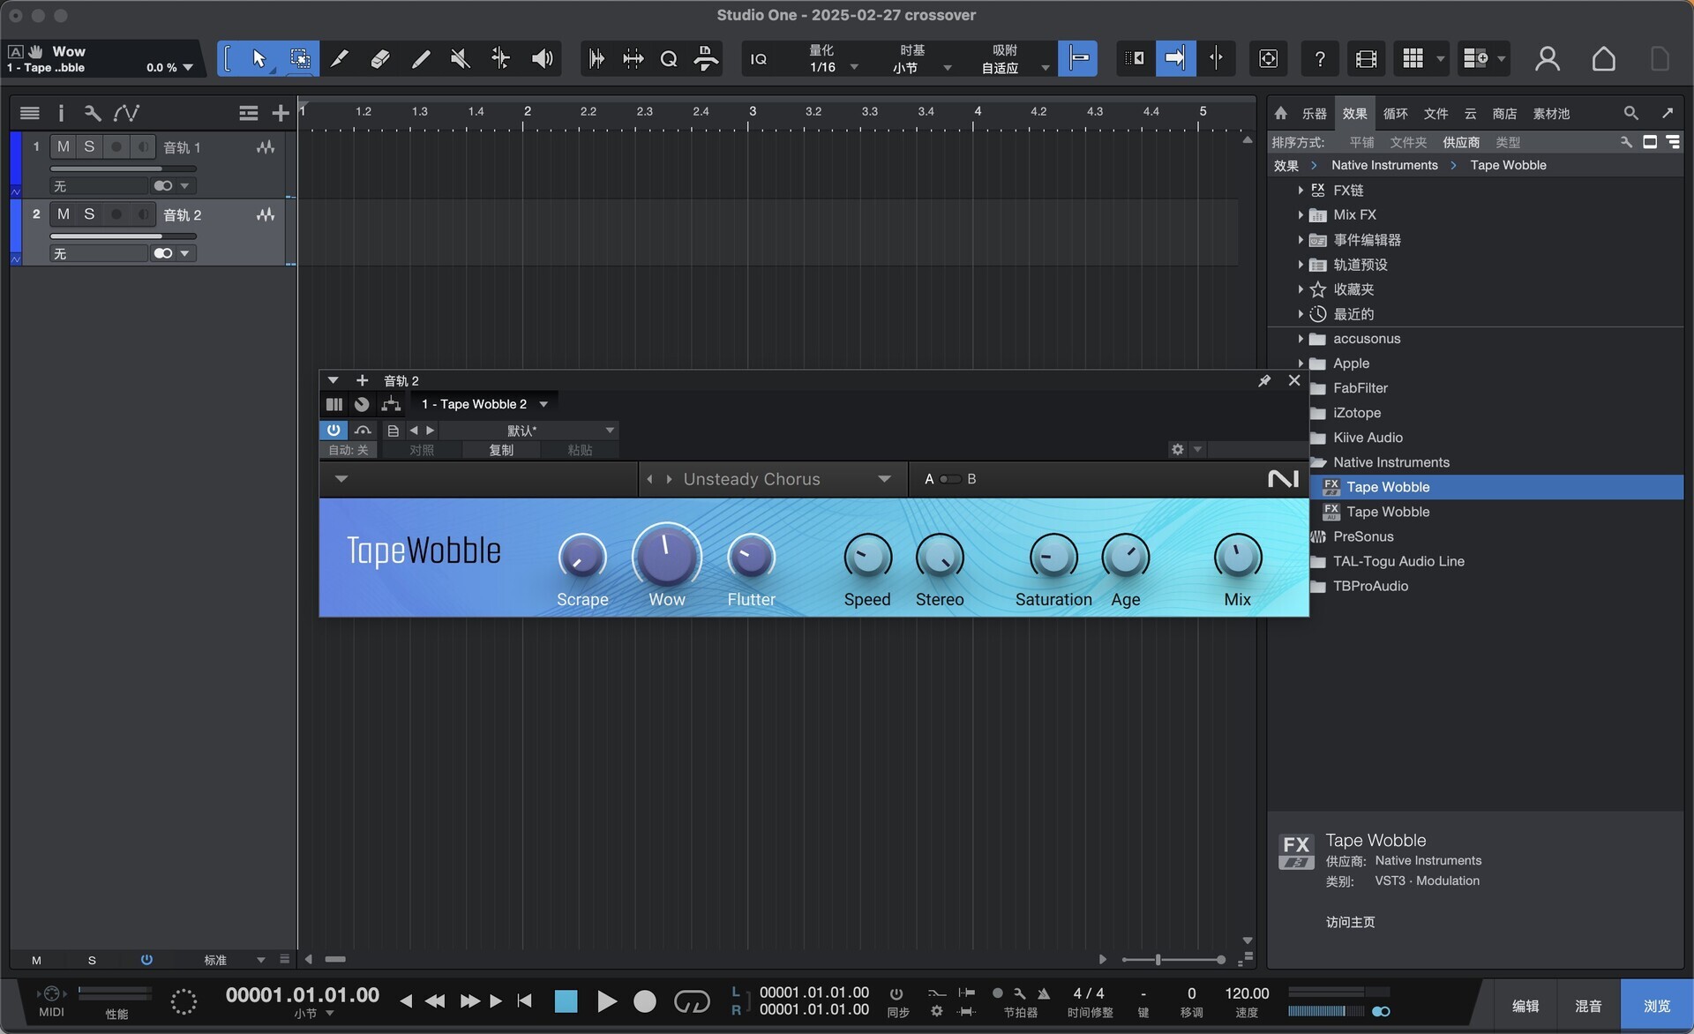Open the Tape Wobble 2 insert selector dropdown
The height and width of the screenshot is (1034, 1694).
543,404
